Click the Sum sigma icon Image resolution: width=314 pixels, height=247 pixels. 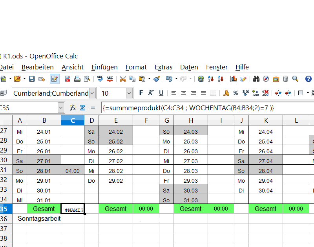[82, 107]
